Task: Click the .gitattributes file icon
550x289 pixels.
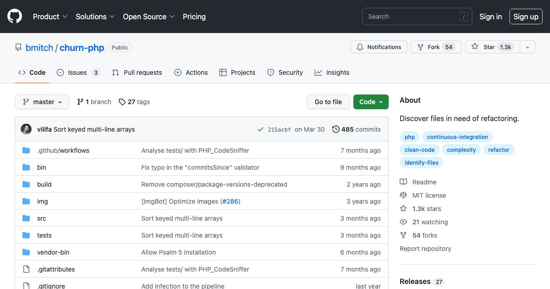Action: point(27,269)
